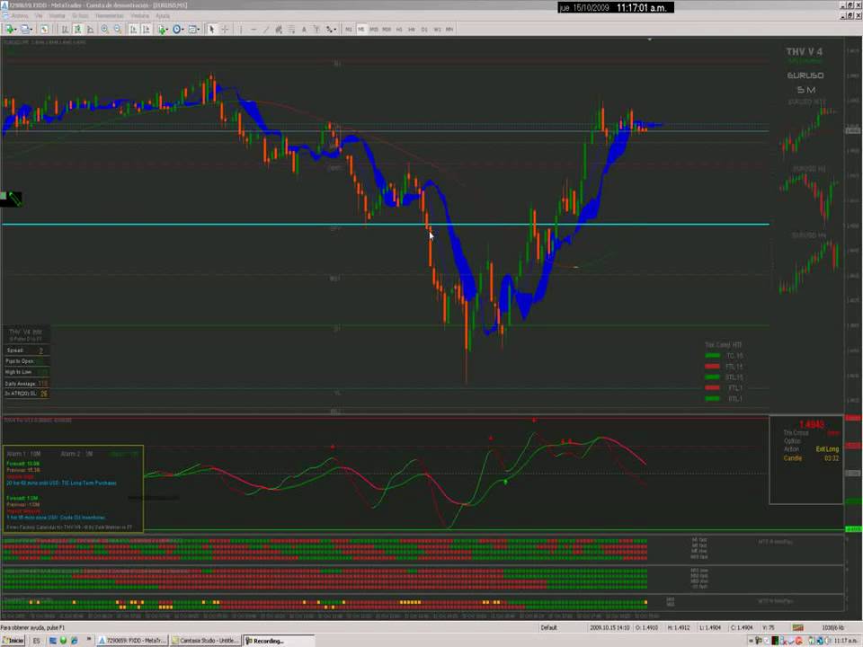Switch to the M1 timeframe
The width and height of the screenshot is (863, 647).
pyautogui.click(x=349, y=29)
